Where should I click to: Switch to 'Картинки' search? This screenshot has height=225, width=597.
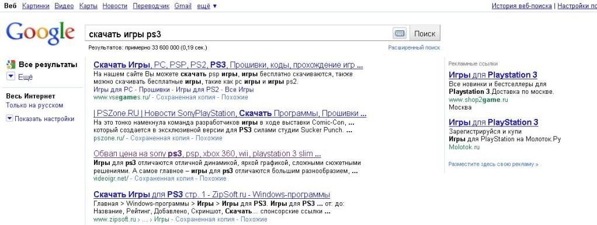point(36,6)
